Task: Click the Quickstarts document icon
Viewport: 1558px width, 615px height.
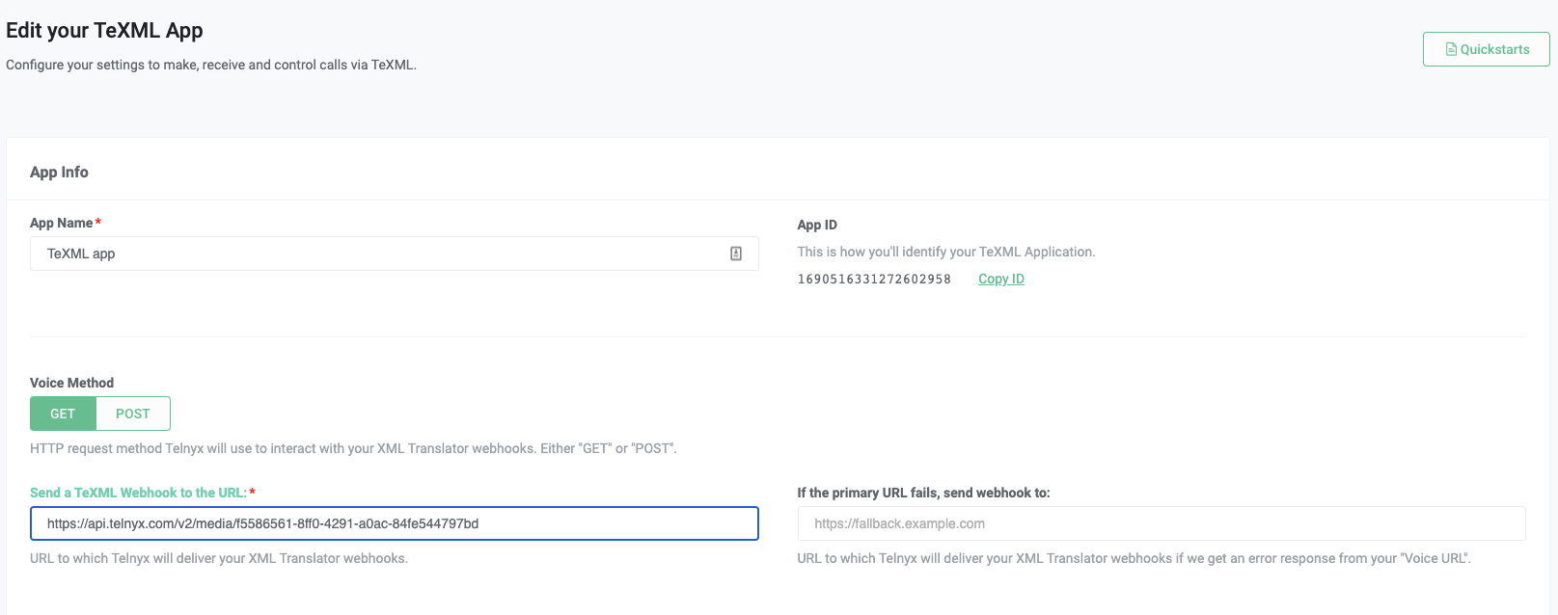Action: (x=1451, y=49)
